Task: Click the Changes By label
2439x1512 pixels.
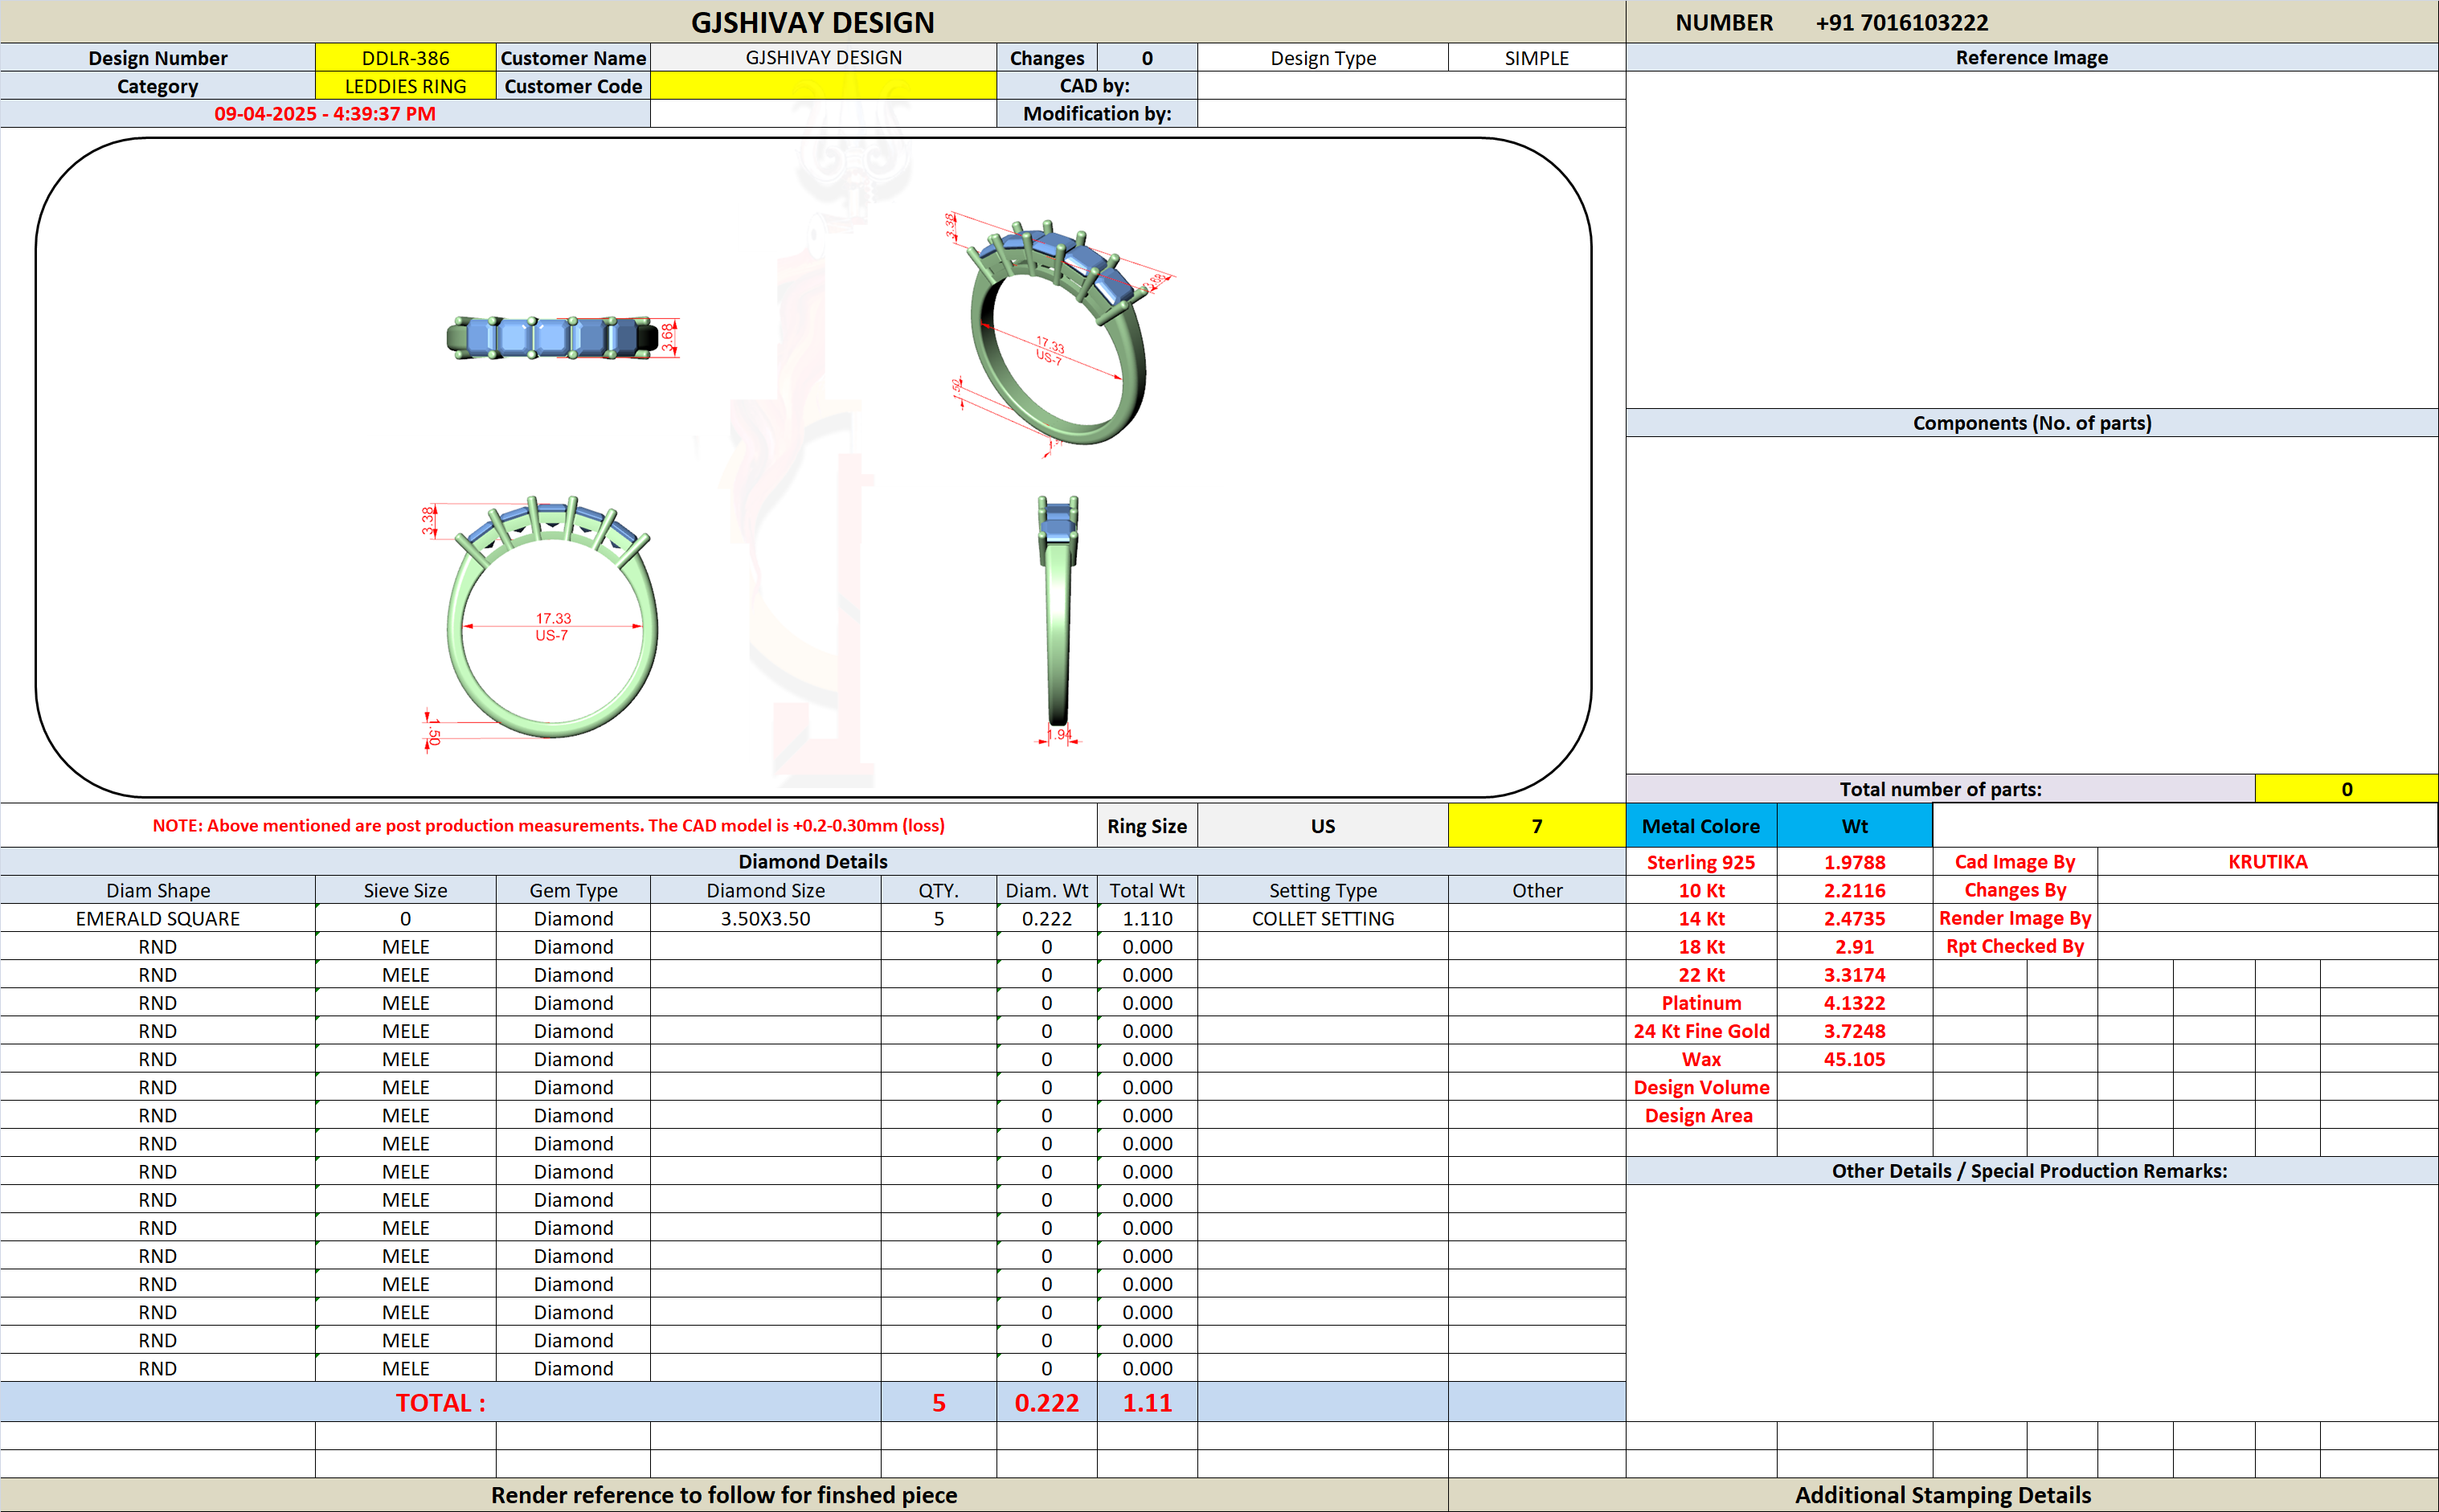Action: [2014, 890]
